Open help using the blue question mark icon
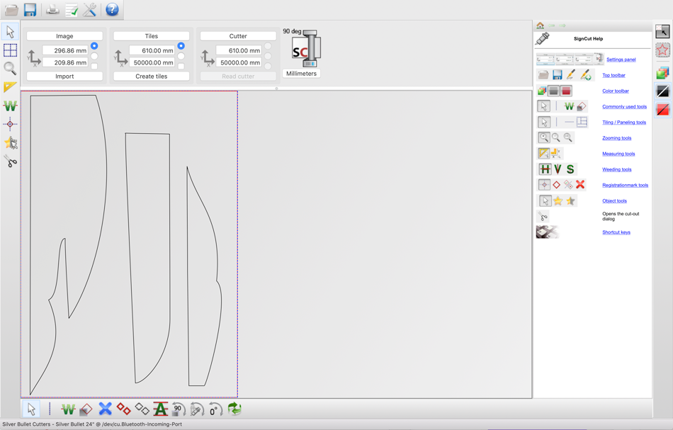The height and width of the screenshot is (430, 673). 112,9
